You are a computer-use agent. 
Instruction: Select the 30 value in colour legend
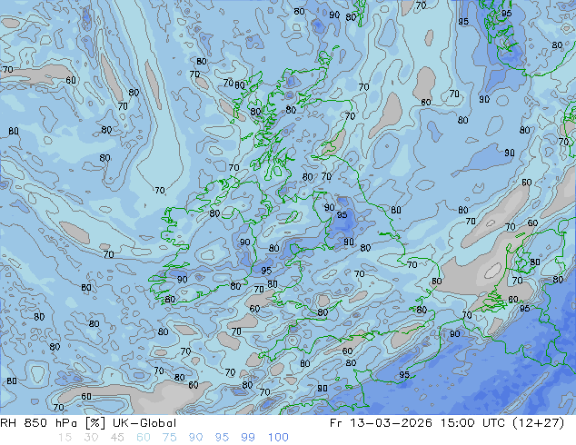[x=91, y=438]
